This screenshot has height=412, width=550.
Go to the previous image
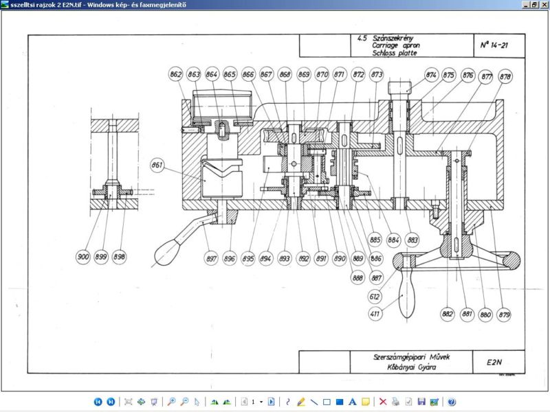[x=98, y=402]
